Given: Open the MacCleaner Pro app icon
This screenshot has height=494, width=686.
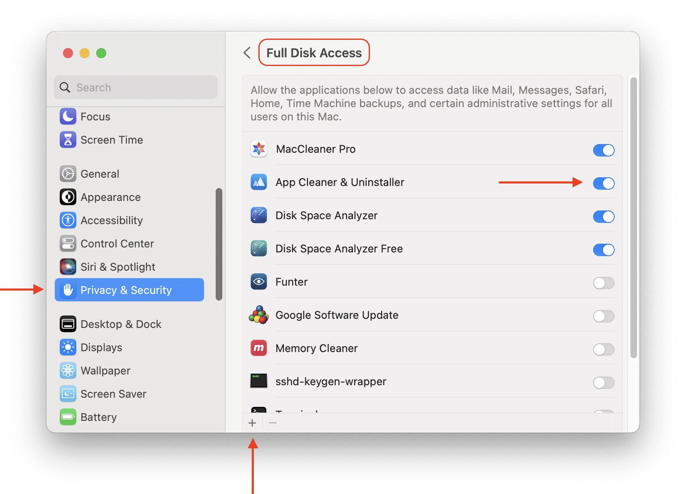Looking at the screenshot, I should 258,150.
